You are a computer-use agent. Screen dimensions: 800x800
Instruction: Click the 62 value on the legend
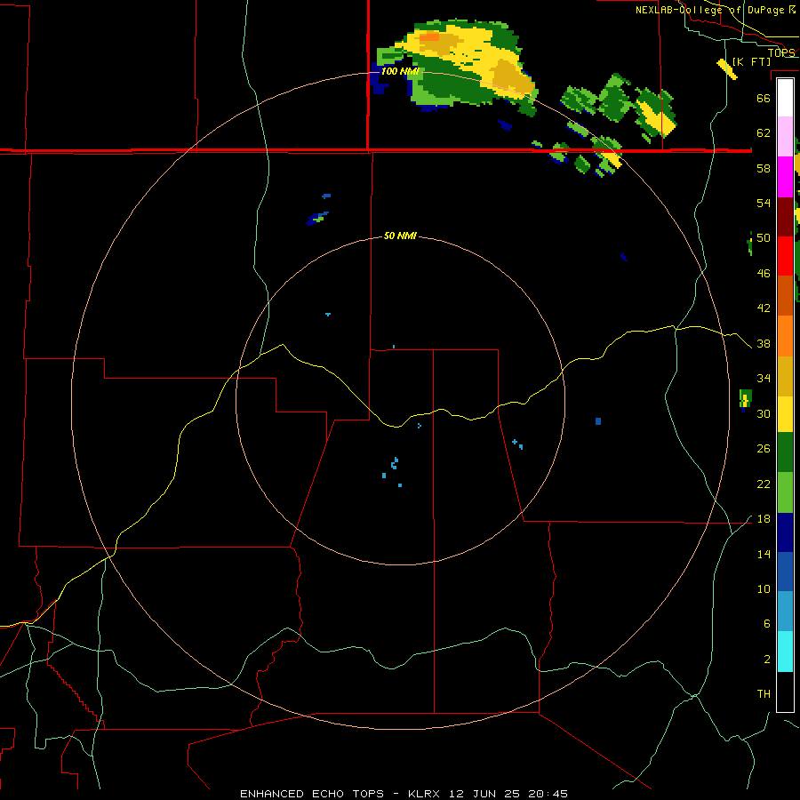coord(764,133)
